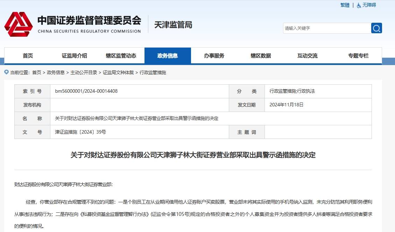The height and width of the screenshot is (232, 395).
Task: Open the 办事服务 navigation tab
Action: point(214,56)
